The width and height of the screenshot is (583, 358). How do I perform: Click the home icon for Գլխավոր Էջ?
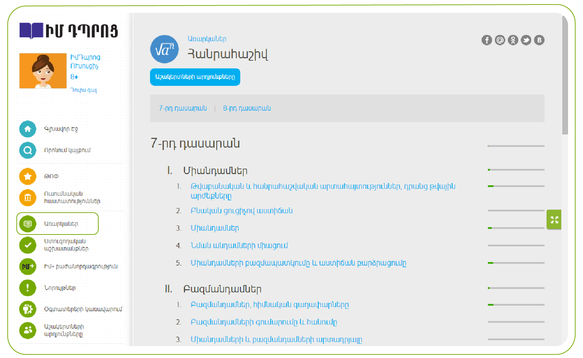click(28, 129)
